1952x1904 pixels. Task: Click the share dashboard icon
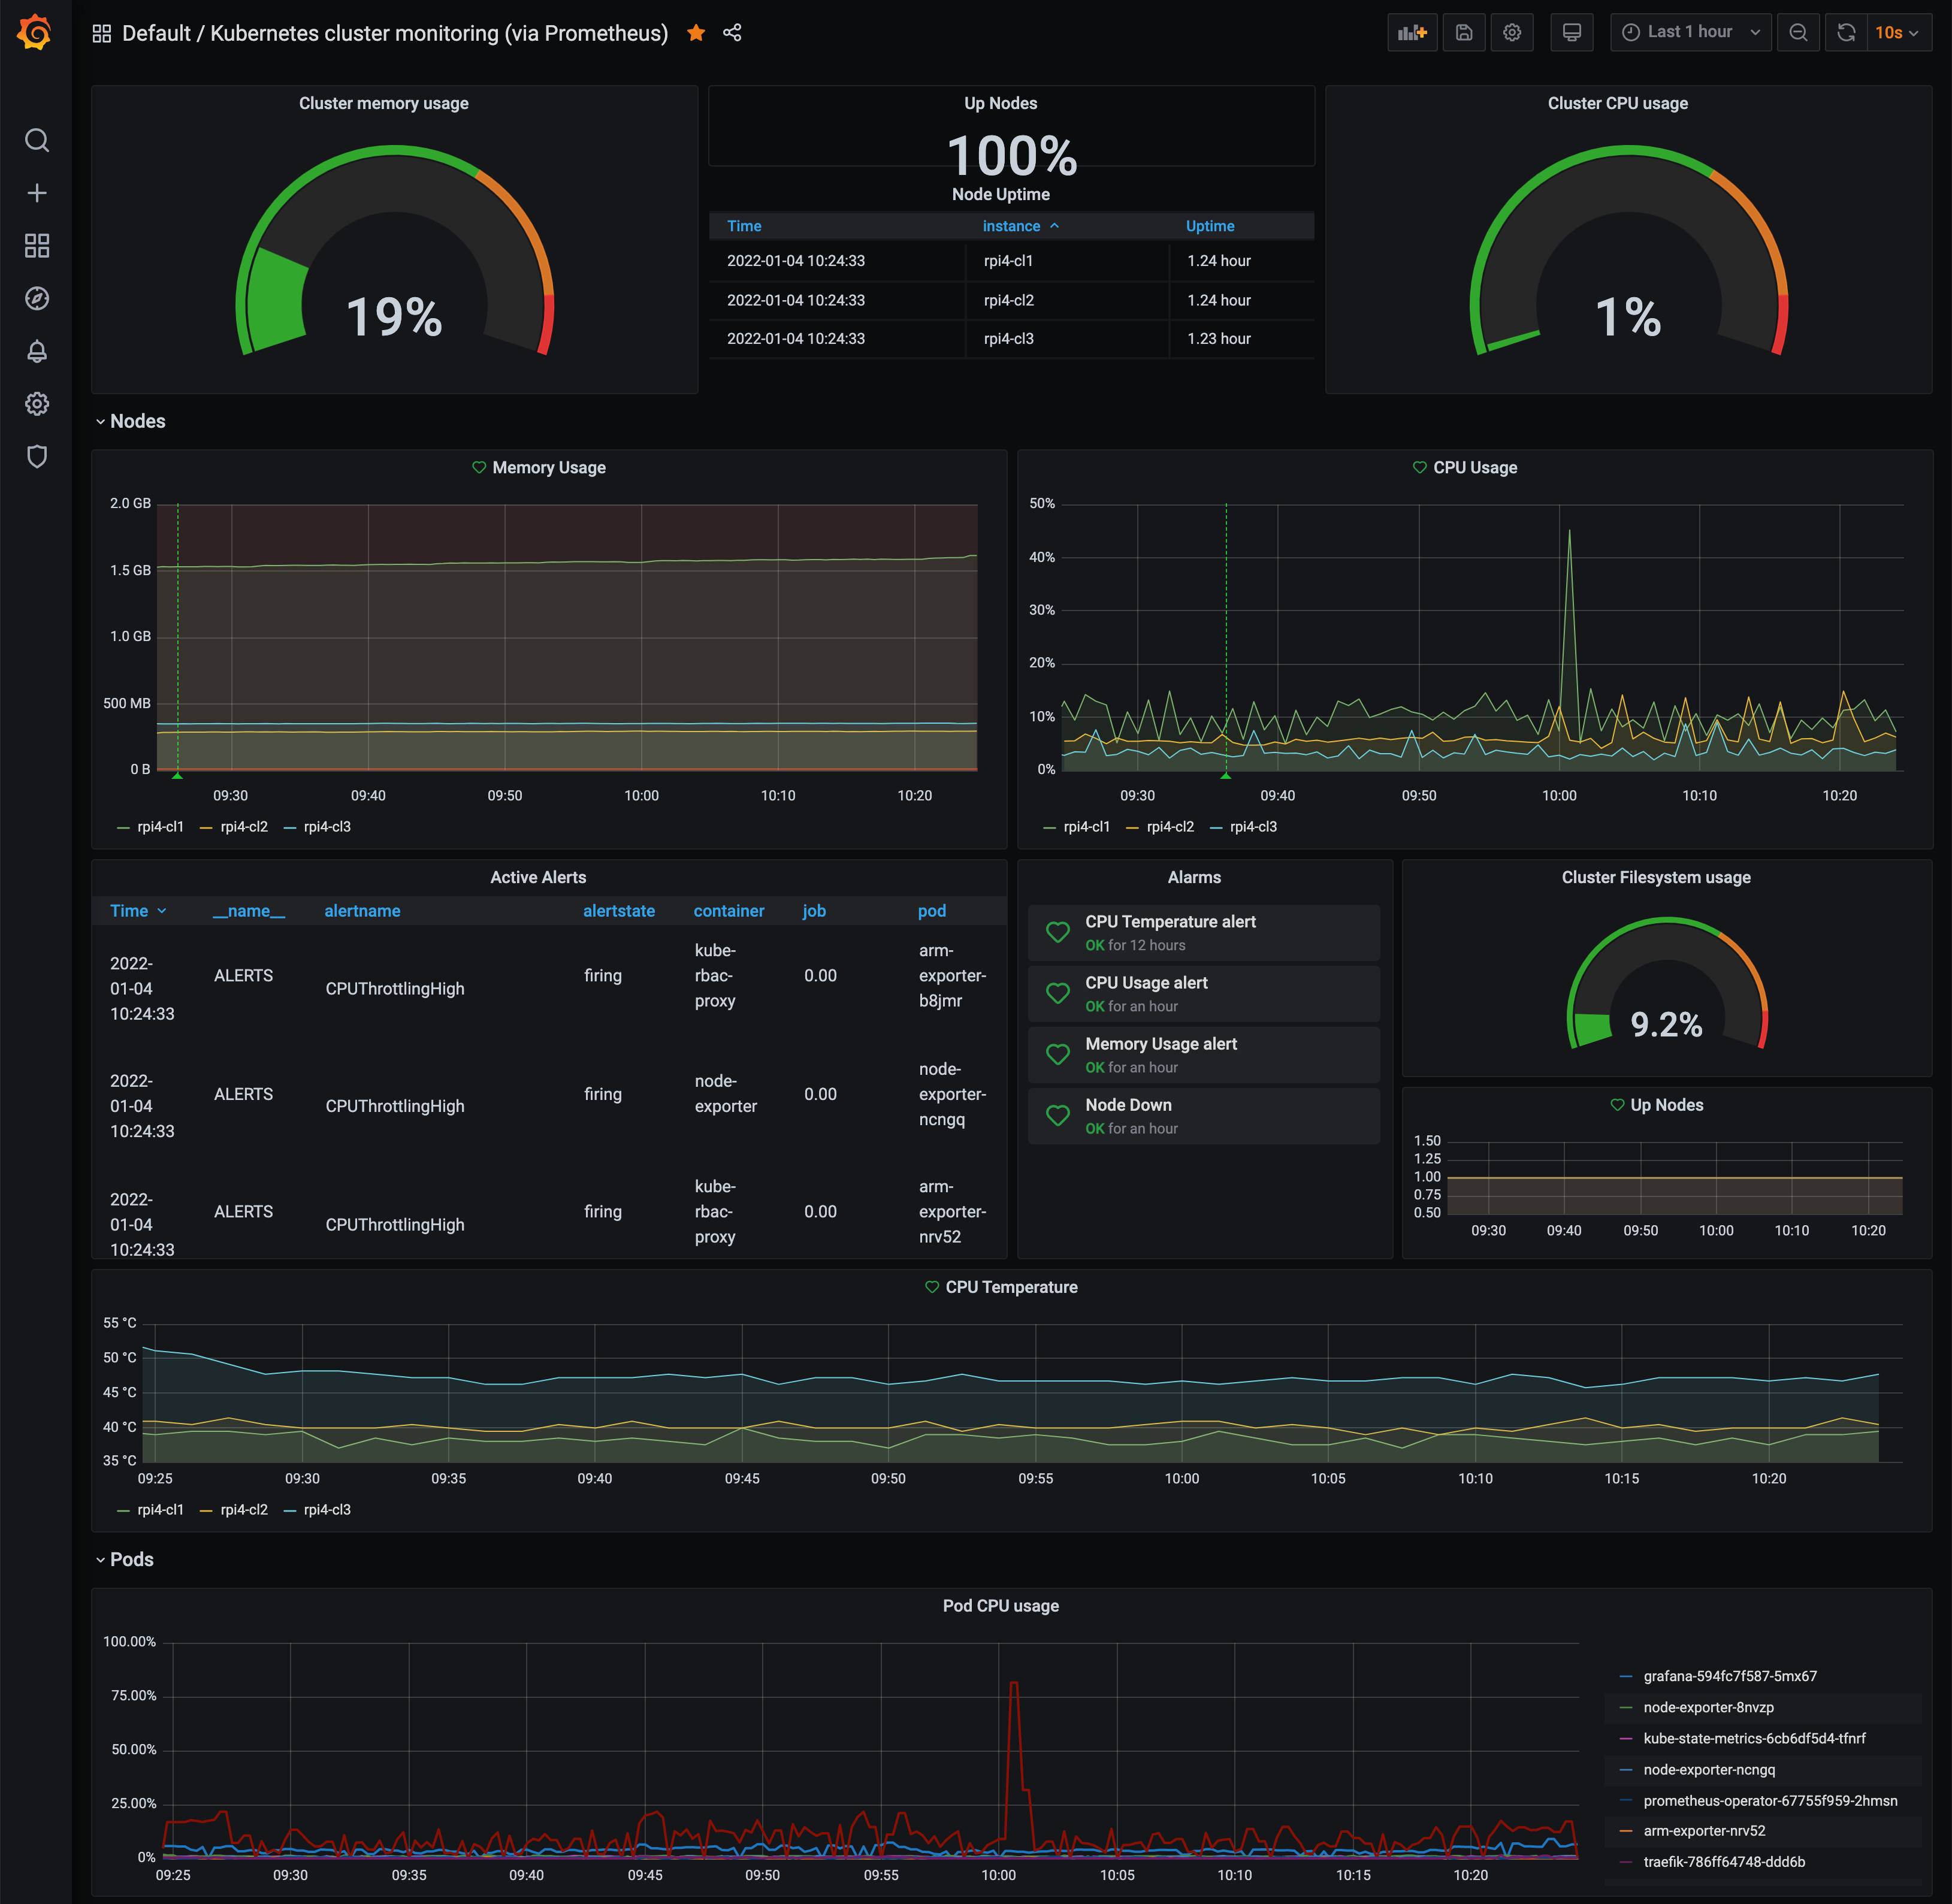pyautogui.click(x=733, y=33)
